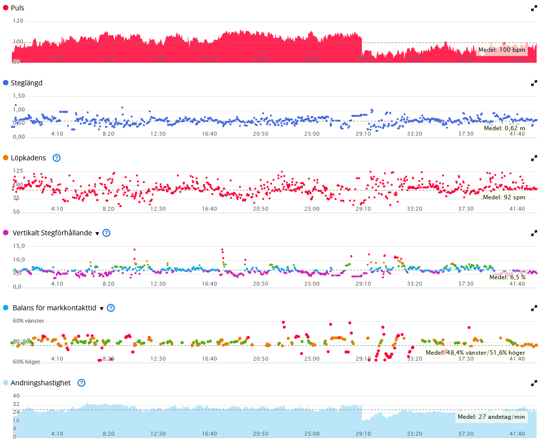Click the Andningshastighet chart title
Screen dimensions: 545x445
coord(41,383)
